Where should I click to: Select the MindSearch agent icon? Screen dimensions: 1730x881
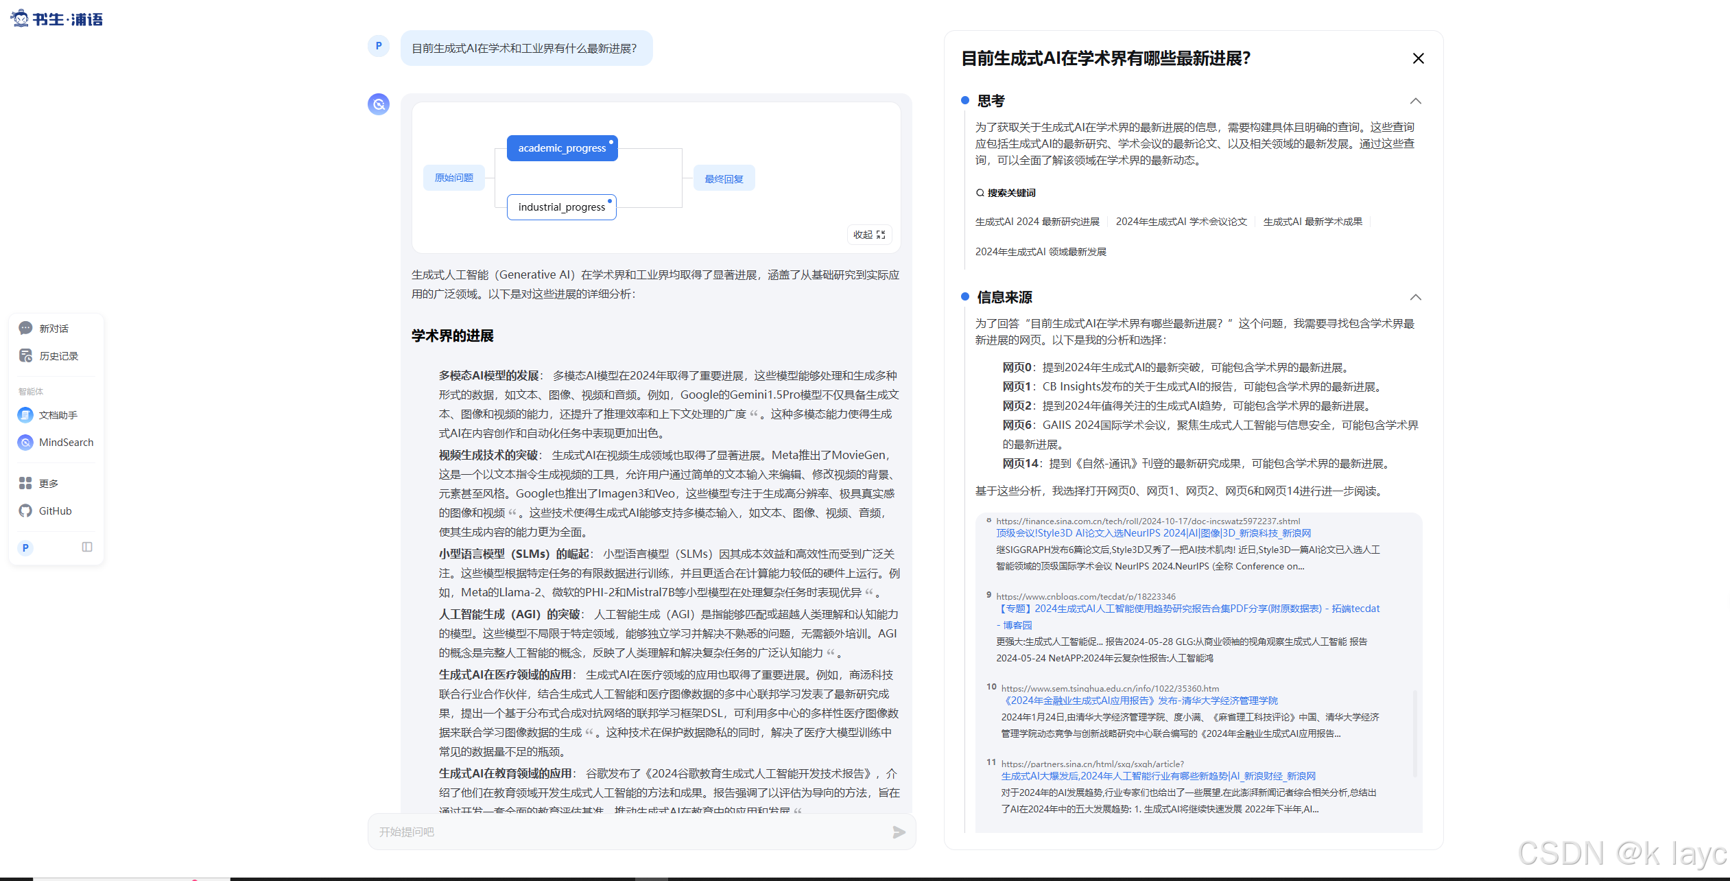coord(25,443)
